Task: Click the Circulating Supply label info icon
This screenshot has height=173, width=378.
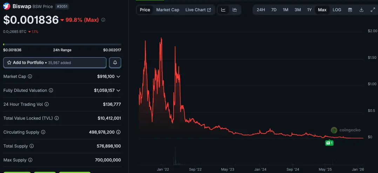Action: click(43, 132)
